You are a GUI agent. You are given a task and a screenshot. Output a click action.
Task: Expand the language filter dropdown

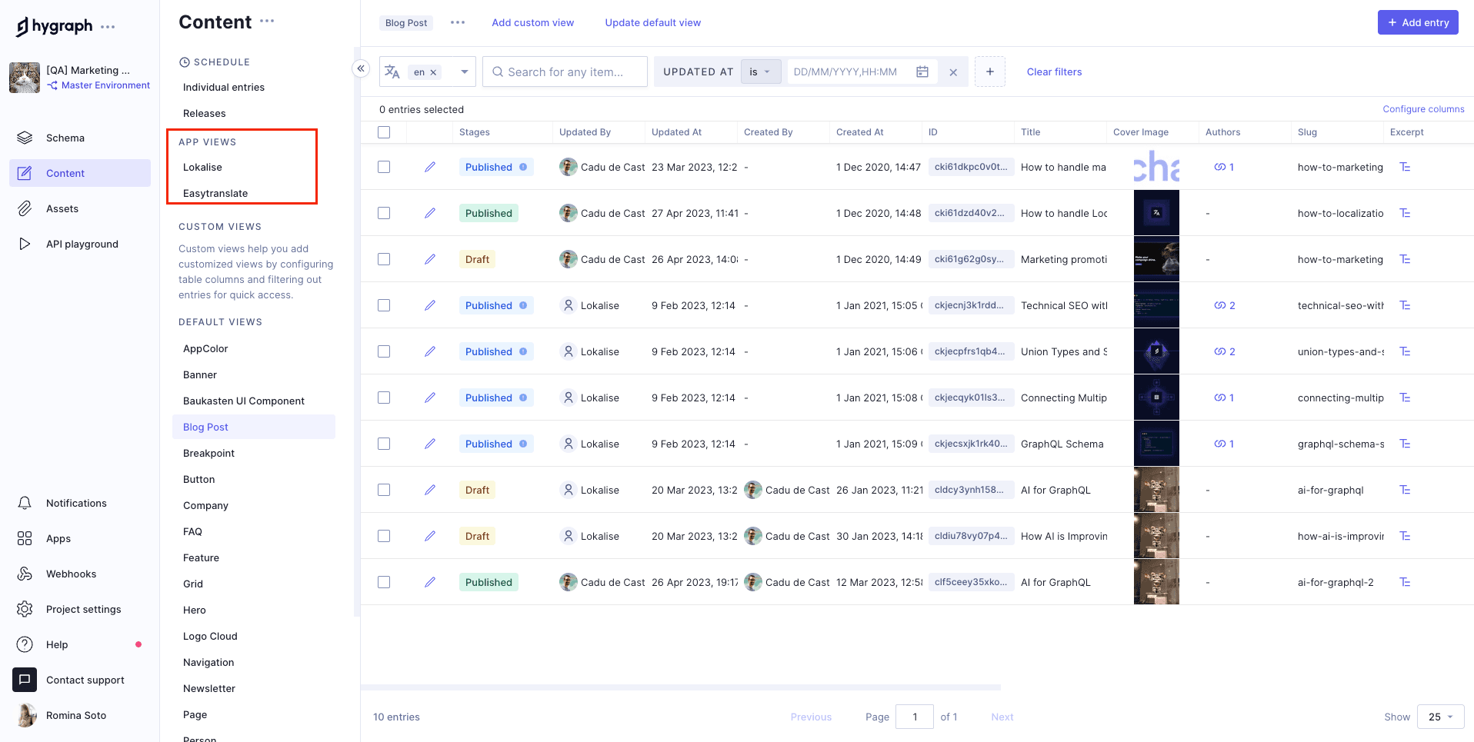tap(464, 71)
